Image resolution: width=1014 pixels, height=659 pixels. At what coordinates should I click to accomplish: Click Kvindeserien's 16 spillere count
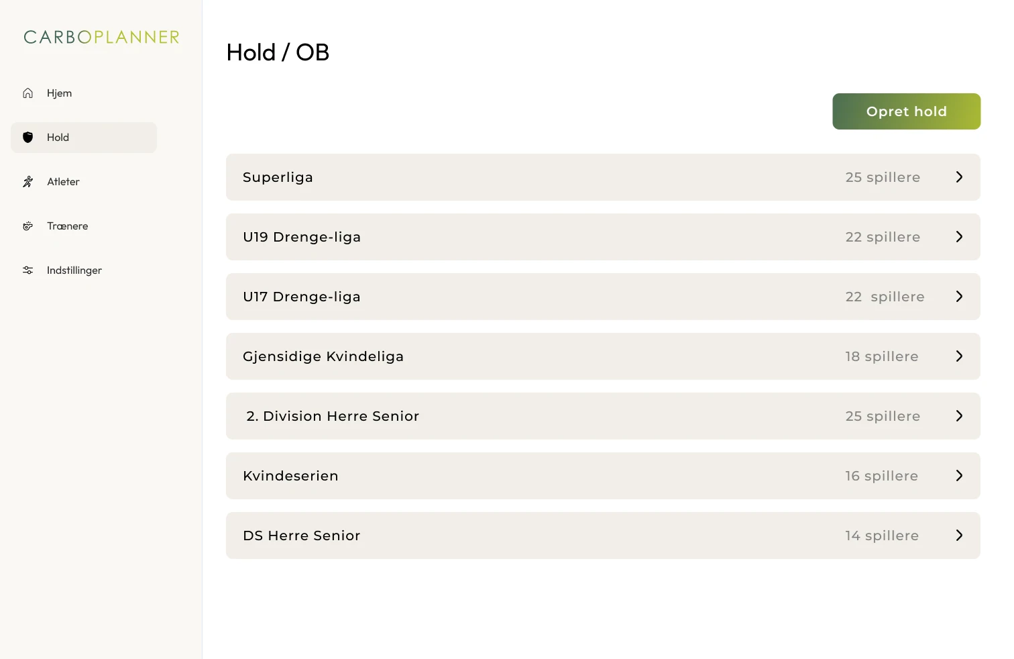(x=881, y=476)
